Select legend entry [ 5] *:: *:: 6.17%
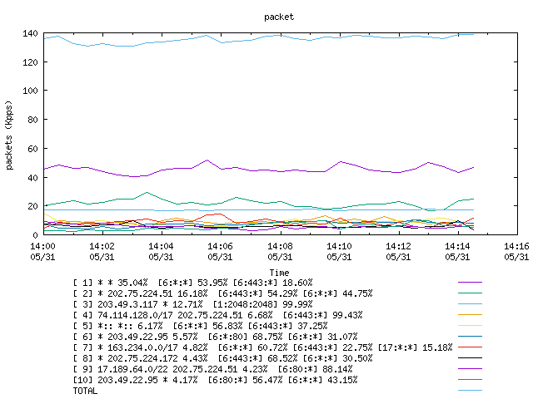This screenshot has width=533, height=399. click(200, 326)
